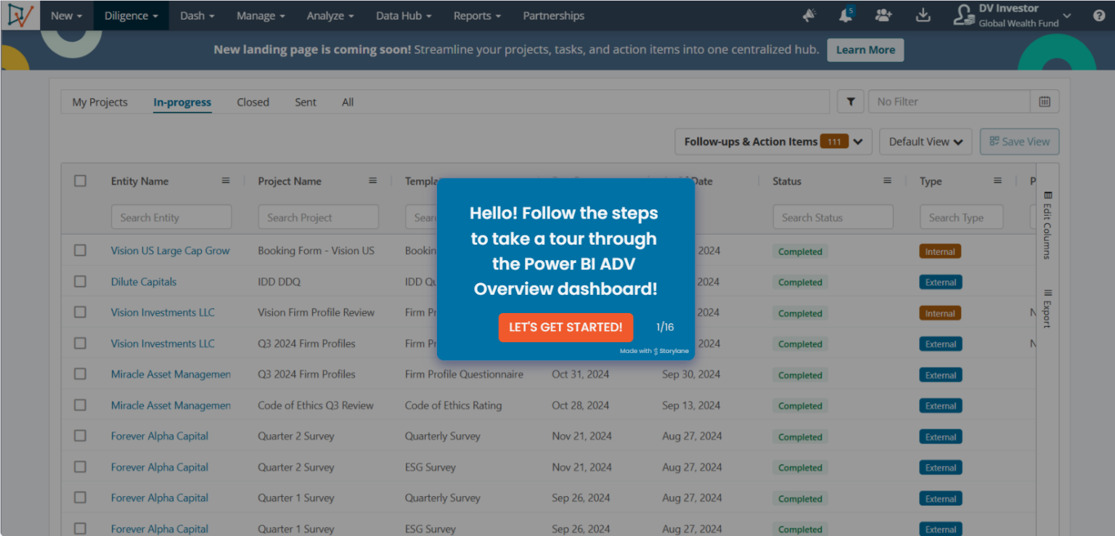Toggle the select-all header checkbox

click(x=80, y=181)
